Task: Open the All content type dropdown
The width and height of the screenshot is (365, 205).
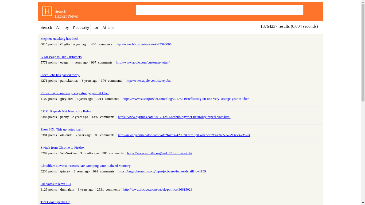Action: click(58, 27)
